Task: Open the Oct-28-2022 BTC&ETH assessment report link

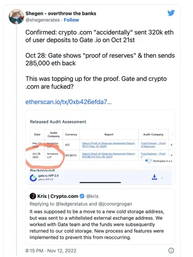Action: coord(109,155)
